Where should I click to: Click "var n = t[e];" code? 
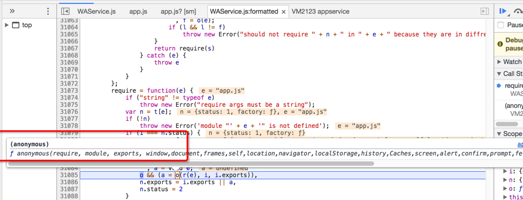coord(149,112)
